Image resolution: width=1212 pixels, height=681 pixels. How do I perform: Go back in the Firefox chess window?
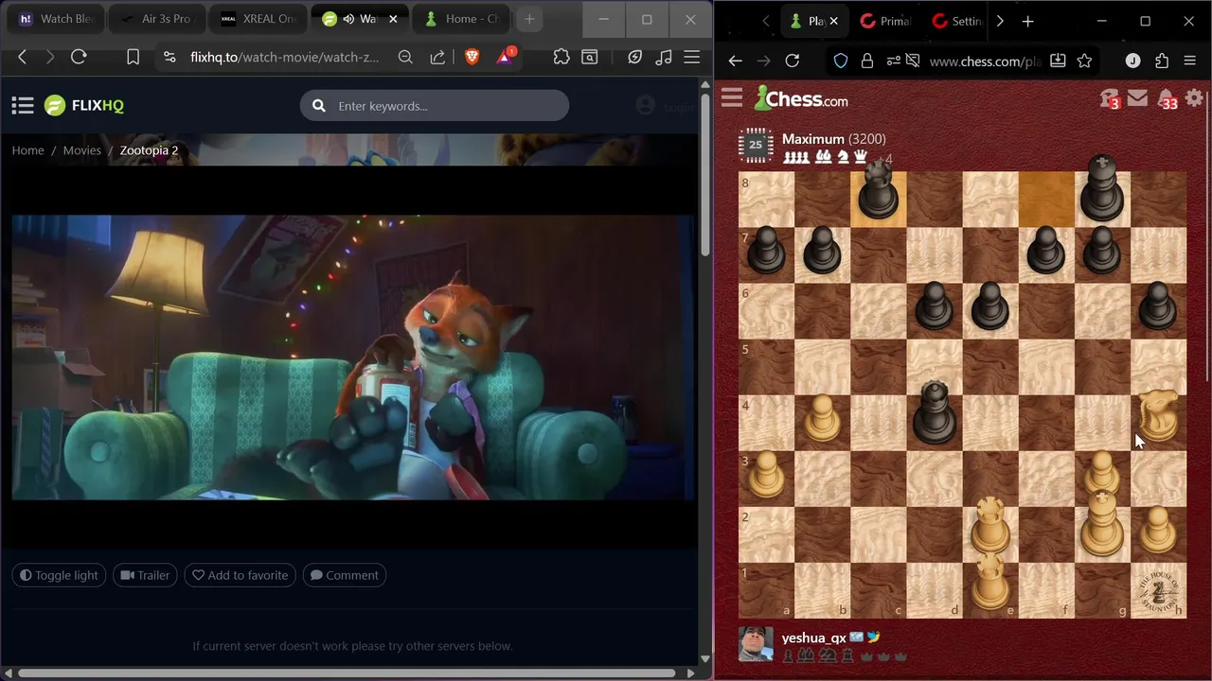pos(736,61)
